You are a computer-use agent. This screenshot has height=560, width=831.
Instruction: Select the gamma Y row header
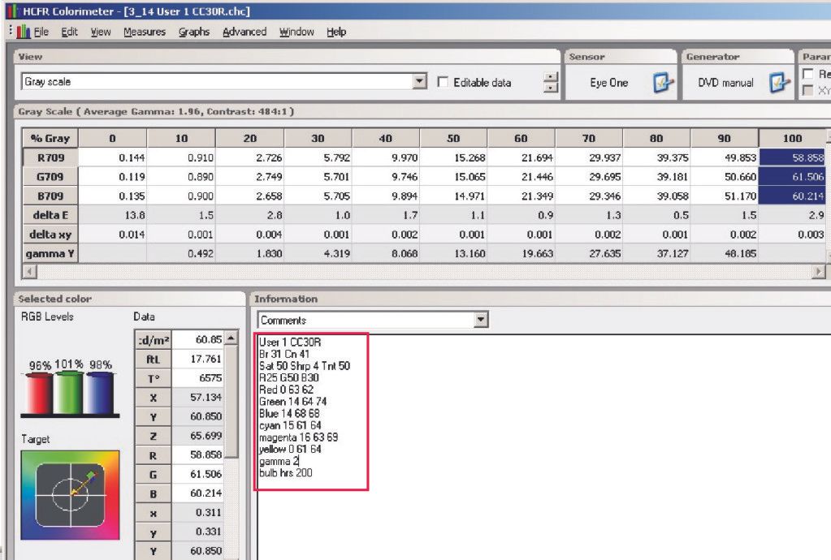(x=50, y=253)
